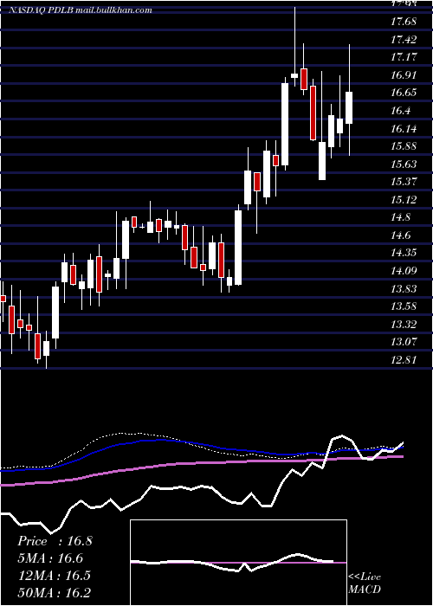
Task: Click the Price : 16.8 readout
Action: 55,541
